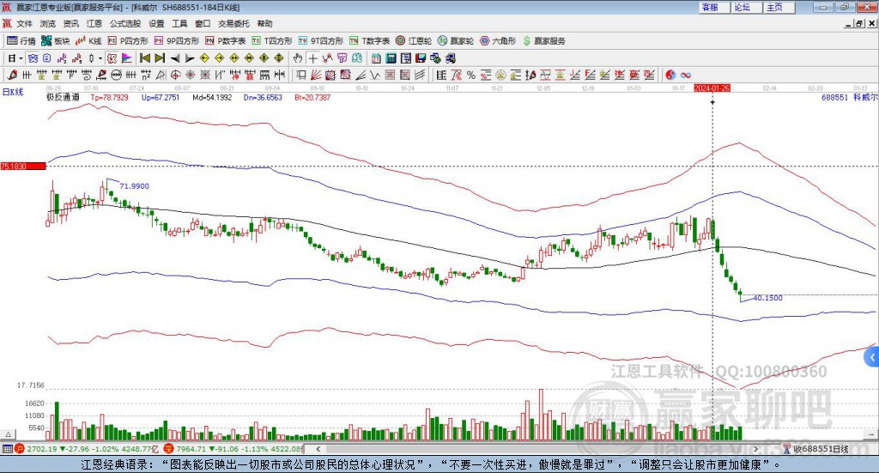Open the P四方形 tool
This screenshot has height=473, width=879.
[128, 41]
